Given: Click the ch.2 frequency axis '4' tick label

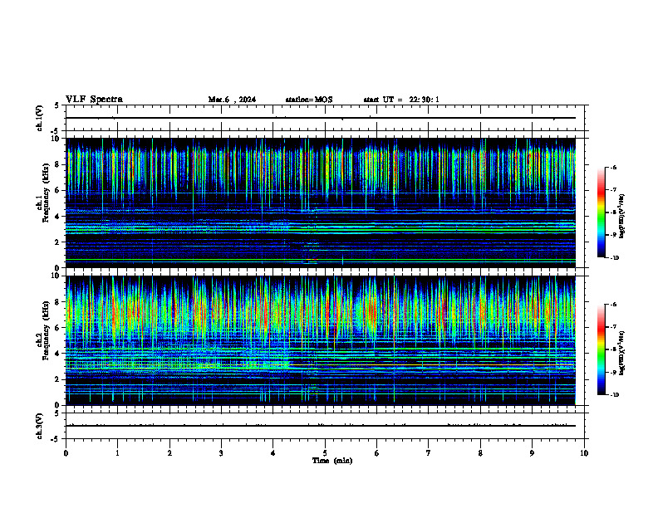Looking at the screenshot, I should tap(58, 354).
